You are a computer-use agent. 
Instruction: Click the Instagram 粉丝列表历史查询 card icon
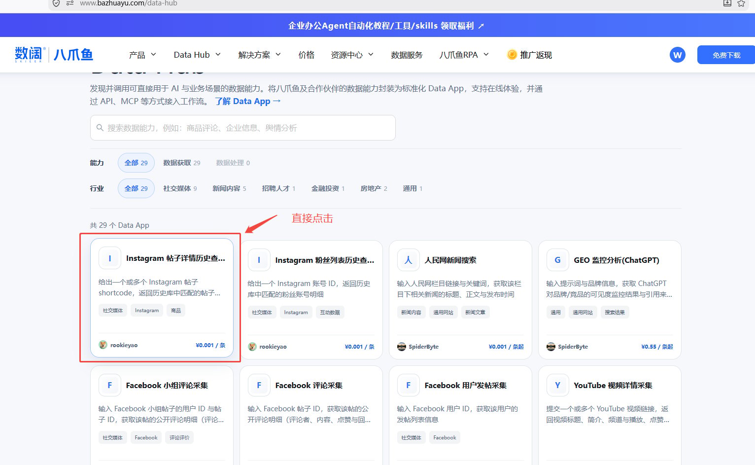(x=259, y=260)
